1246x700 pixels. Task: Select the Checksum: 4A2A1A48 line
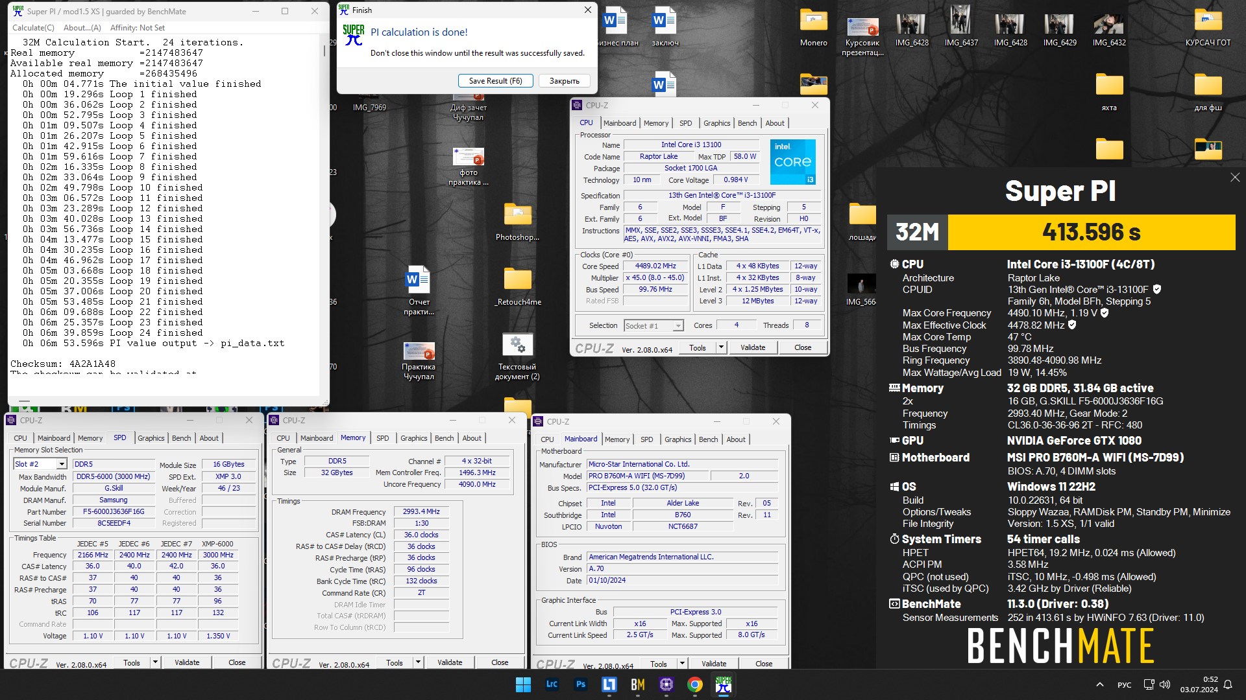(63, 364)
